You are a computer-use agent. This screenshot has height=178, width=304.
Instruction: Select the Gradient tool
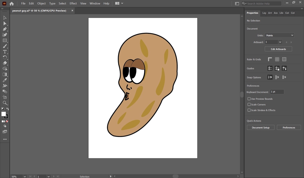tap(5, 74)
